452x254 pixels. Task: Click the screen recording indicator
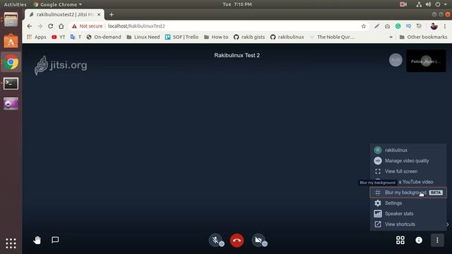pos(403,4)
